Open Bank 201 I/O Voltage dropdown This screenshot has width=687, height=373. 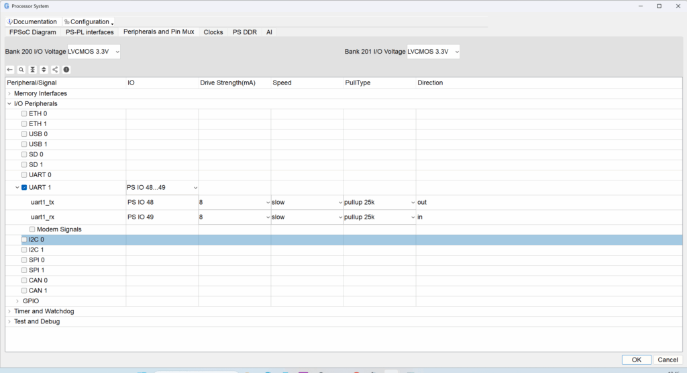(433, 52)
